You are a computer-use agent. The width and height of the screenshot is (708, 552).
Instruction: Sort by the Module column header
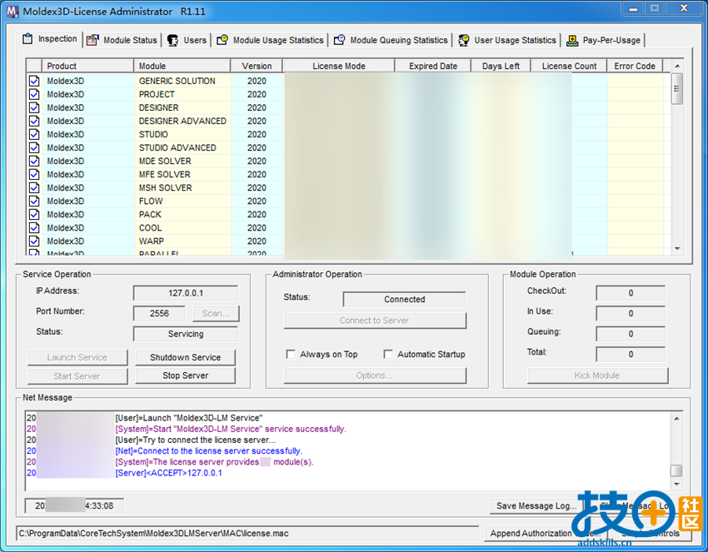click(182, 66)
